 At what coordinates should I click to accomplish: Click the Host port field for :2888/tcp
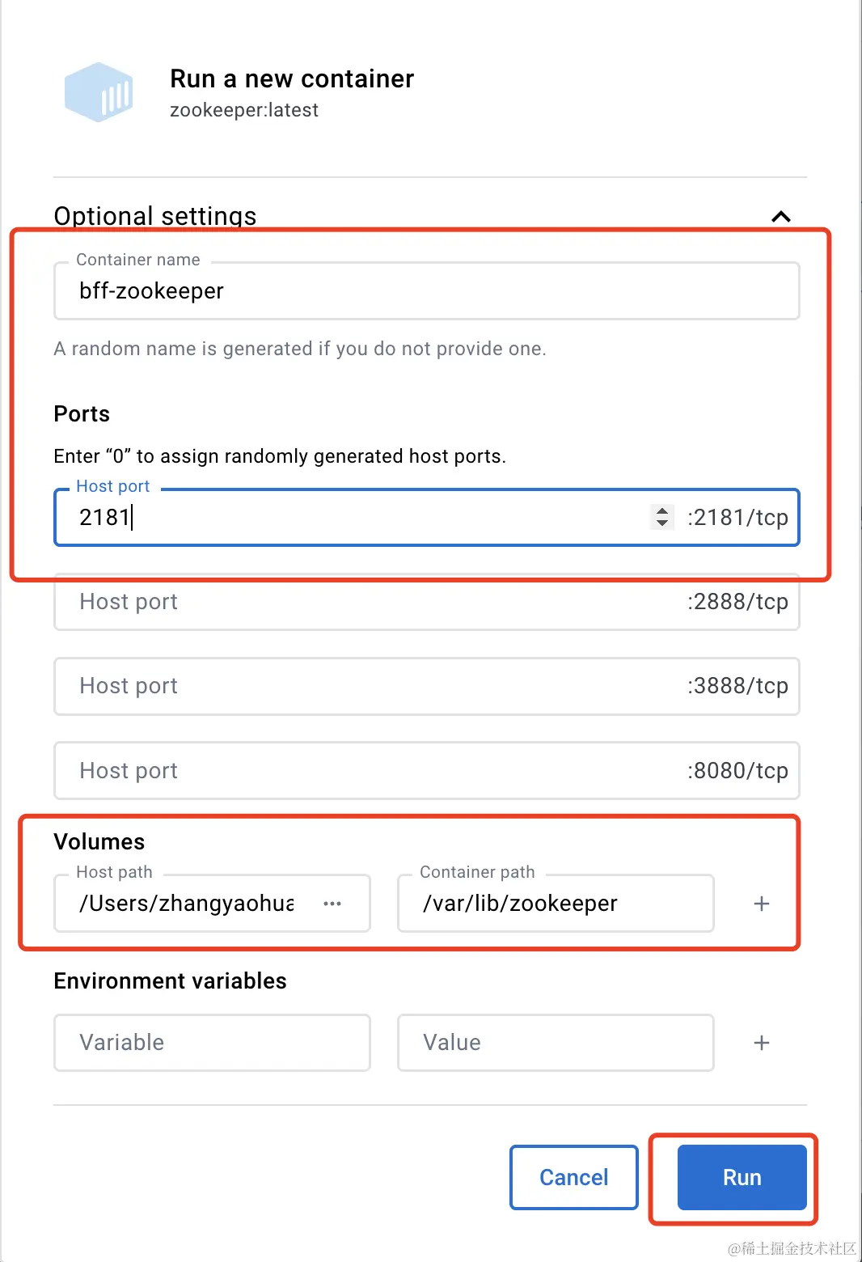point(323,602)
